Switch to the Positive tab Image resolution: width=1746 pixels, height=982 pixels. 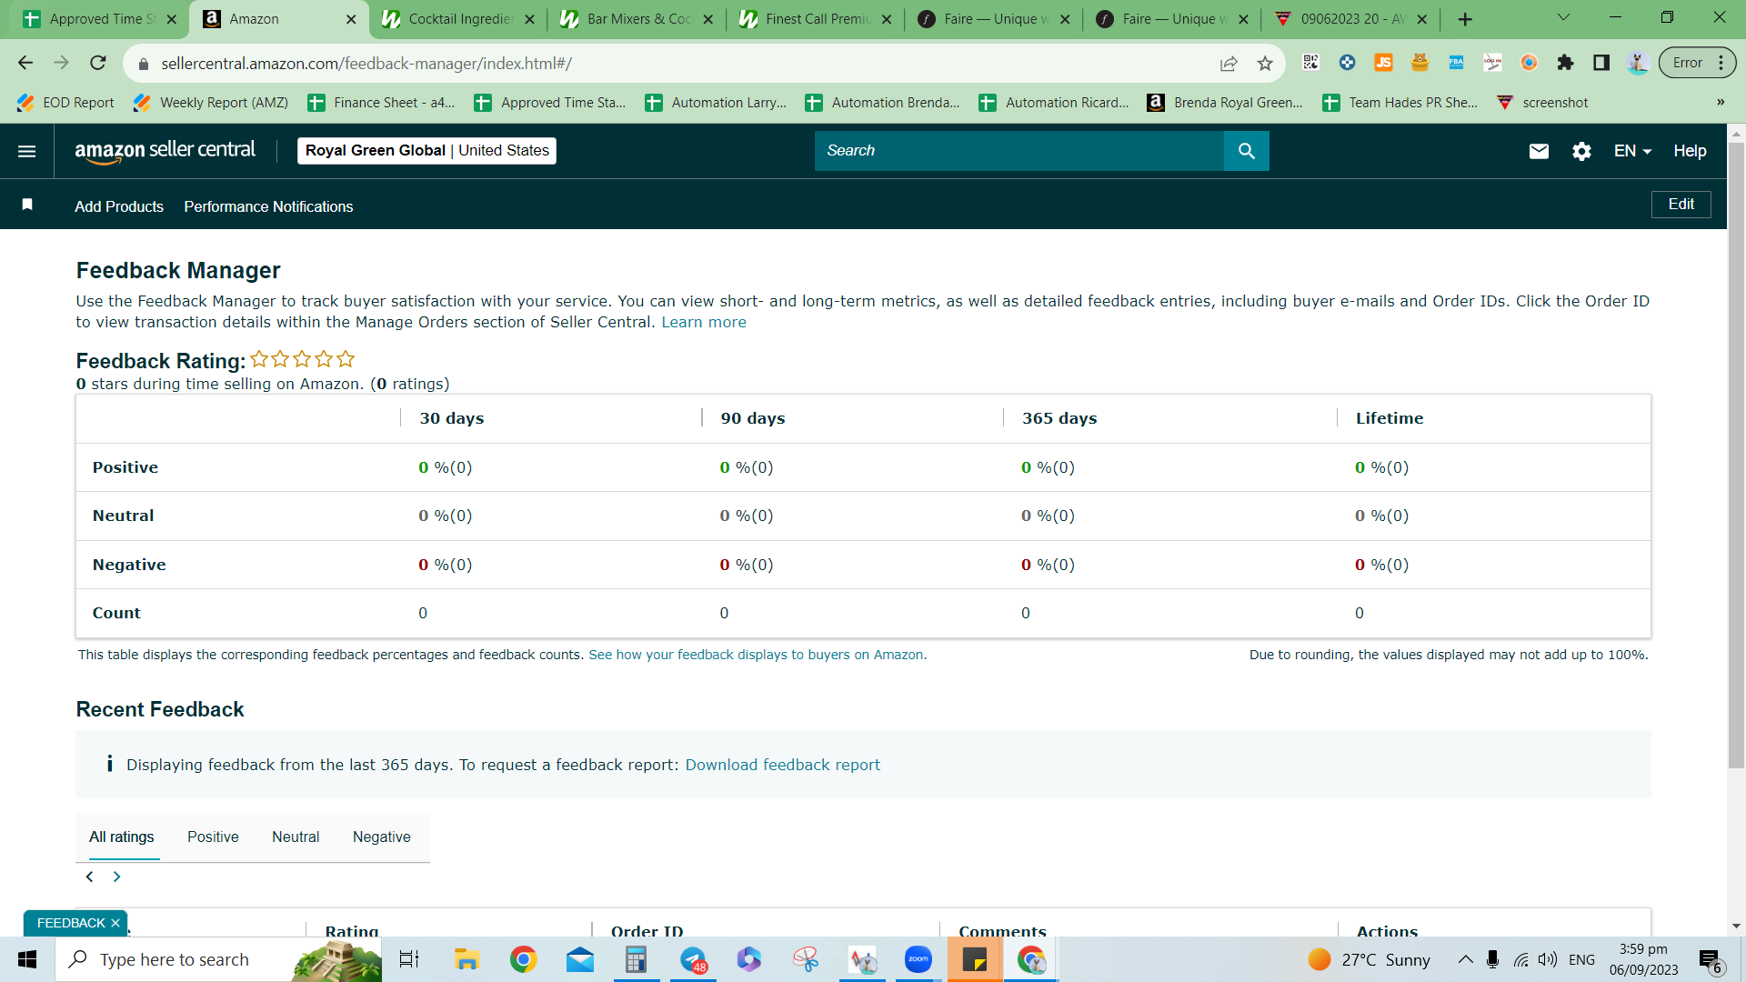click(x=213, y=837)
